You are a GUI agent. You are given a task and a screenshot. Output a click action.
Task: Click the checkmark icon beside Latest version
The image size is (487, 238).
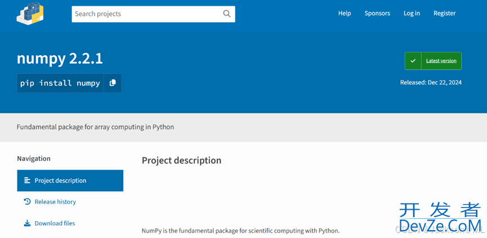(x=413, y=61)
